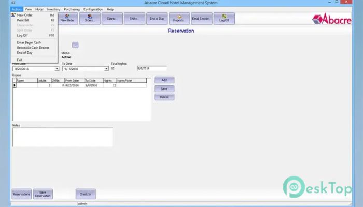Click the From Date cell 8/25/2016 in grid
Image resolution: width=363 pixels, height=207 pixels.
(75, 85)
